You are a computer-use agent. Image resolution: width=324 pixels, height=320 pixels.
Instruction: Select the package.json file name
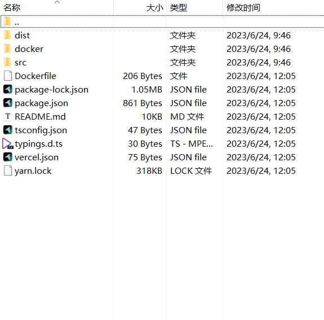click(x=41, y=103)
